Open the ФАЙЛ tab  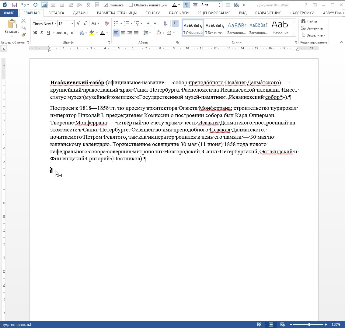click(x=9, y=13)
